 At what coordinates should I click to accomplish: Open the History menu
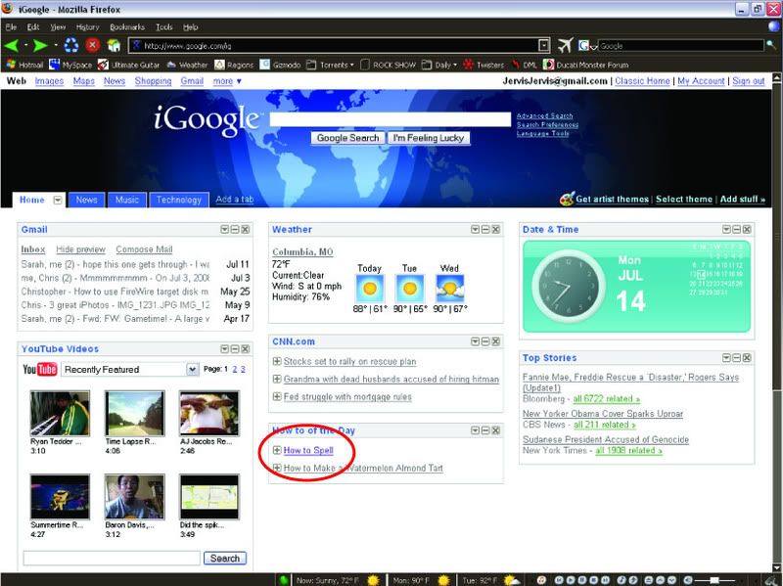coord(87,27)
